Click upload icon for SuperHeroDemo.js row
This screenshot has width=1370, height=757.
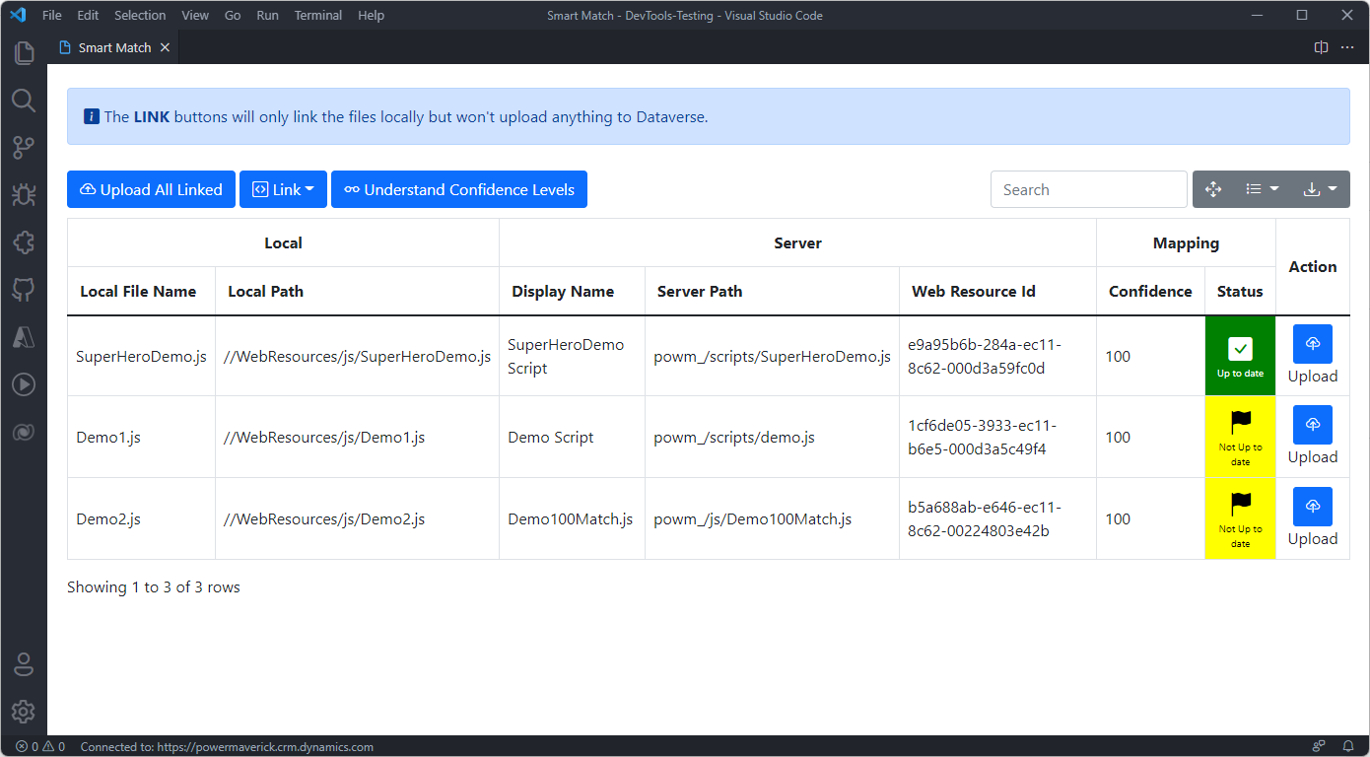click(x=1312, y=344)
